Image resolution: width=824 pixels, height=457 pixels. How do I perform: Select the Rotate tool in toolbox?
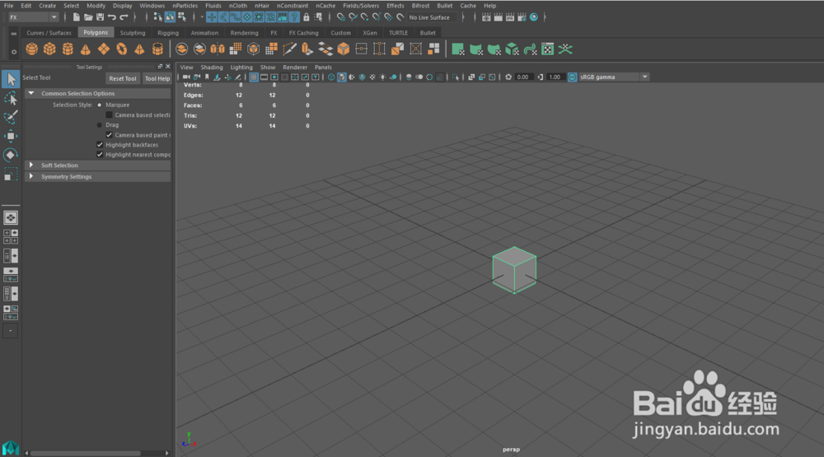point(11,155)
